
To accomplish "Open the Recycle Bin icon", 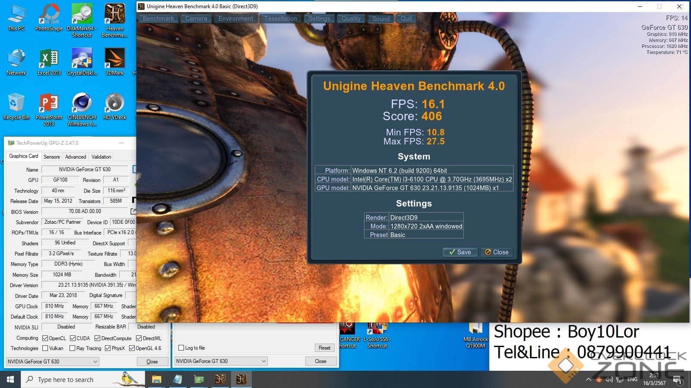I will coord(16,106).
